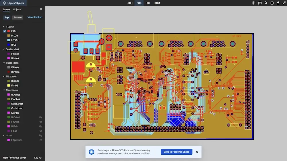Collapse the Mechanical layer group
Screen dimensions: 287x161
[x=4, y=90]
